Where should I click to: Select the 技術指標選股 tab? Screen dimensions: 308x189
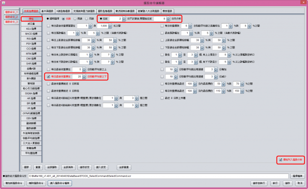(x=31, y=11)
